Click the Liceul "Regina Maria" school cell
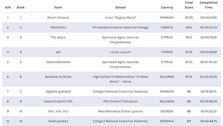The width and height of the screenshot is (223, 126). pos(120,18)
